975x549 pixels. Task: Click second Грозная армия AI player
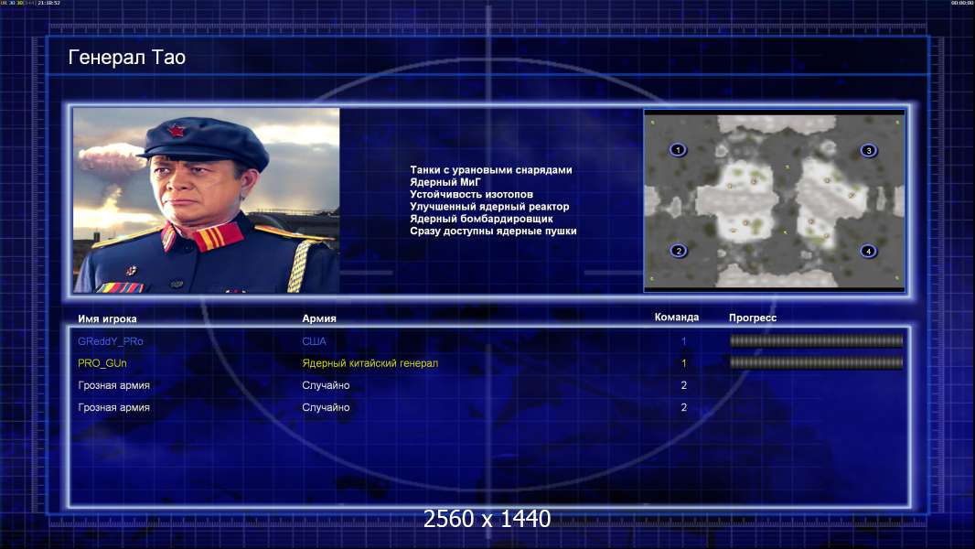click(x=113, y=407)
